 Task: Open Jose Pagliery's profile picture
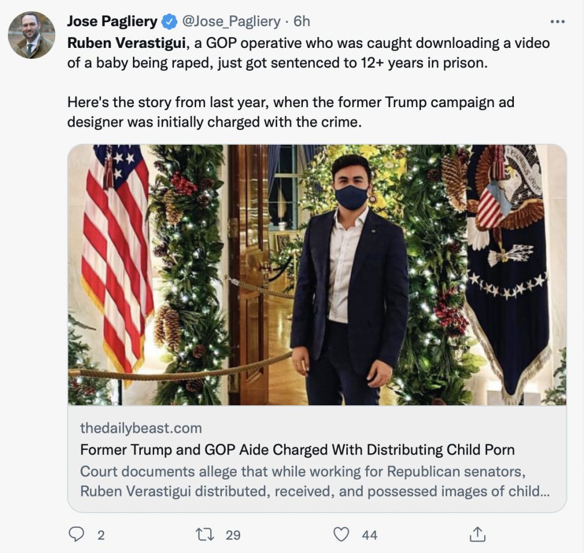point(31,35)
